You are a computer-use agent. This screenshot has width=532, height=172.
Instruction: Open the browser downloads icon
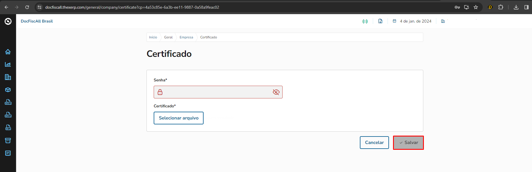516,7
